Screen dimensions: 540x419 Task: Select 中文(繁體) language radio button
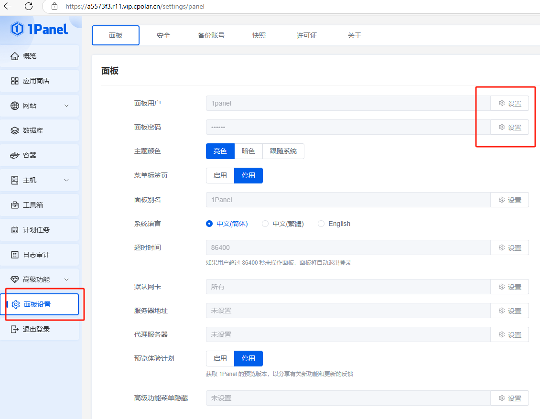click(x=265, y=224)
